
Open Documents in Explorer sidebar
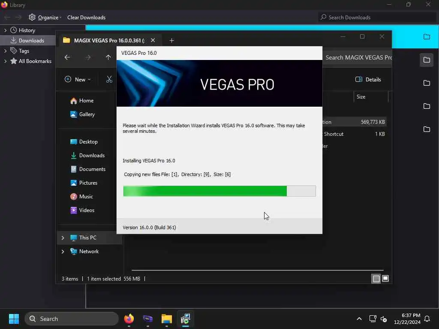tap(88, 169)
